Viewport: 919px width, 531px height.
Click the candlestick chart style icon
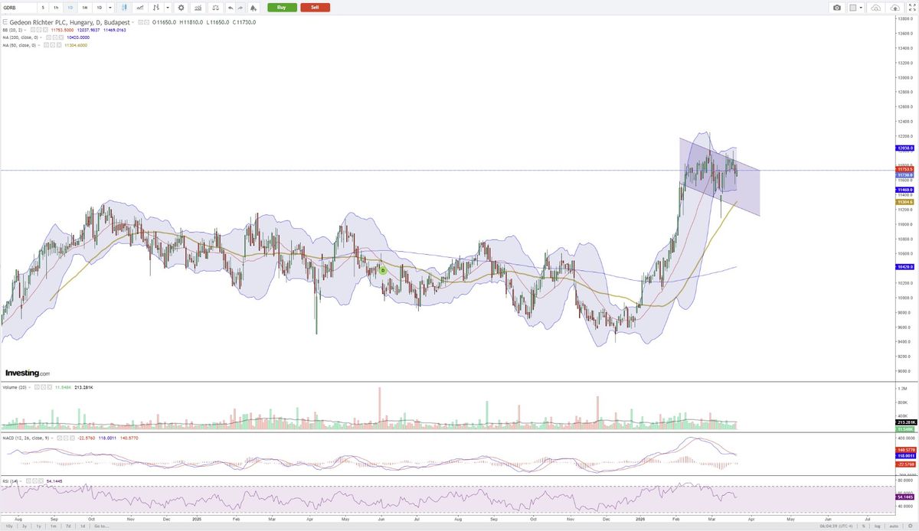(x=125, y=8)
